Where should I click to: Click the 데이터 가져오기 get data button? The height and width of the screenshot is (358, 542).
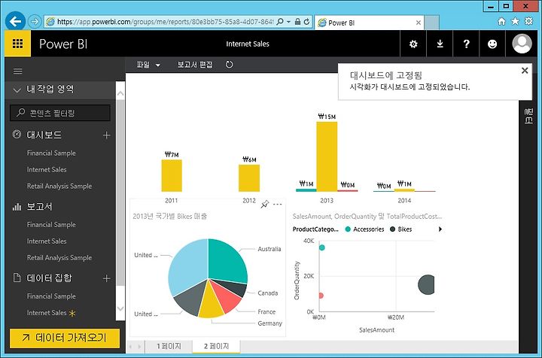click(x=65, y=338)
